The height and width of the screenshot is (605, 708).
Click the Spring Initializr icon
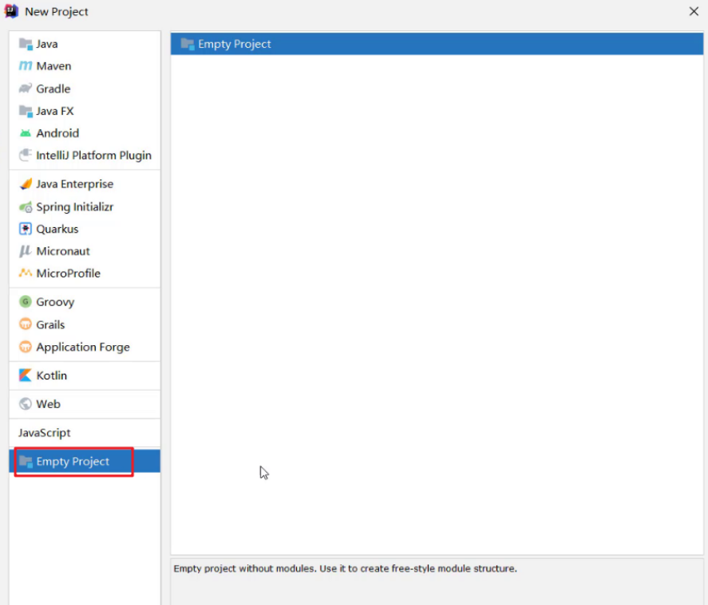click(x=26, y=207)
